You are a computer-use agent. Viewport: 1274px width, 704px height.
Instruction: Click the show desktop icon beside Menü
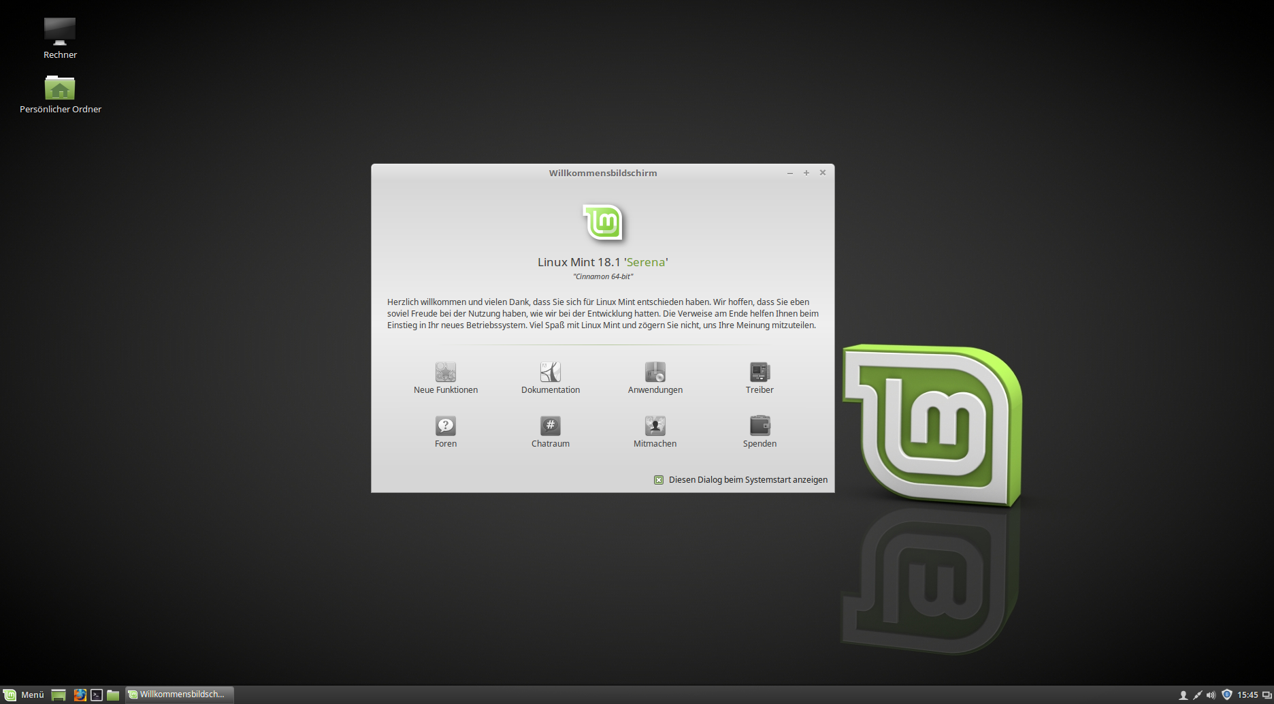(x=59, y=695)
